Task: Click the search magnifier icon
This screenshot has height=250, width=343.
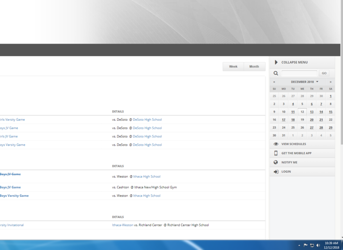Action: [x=276, y=73]
